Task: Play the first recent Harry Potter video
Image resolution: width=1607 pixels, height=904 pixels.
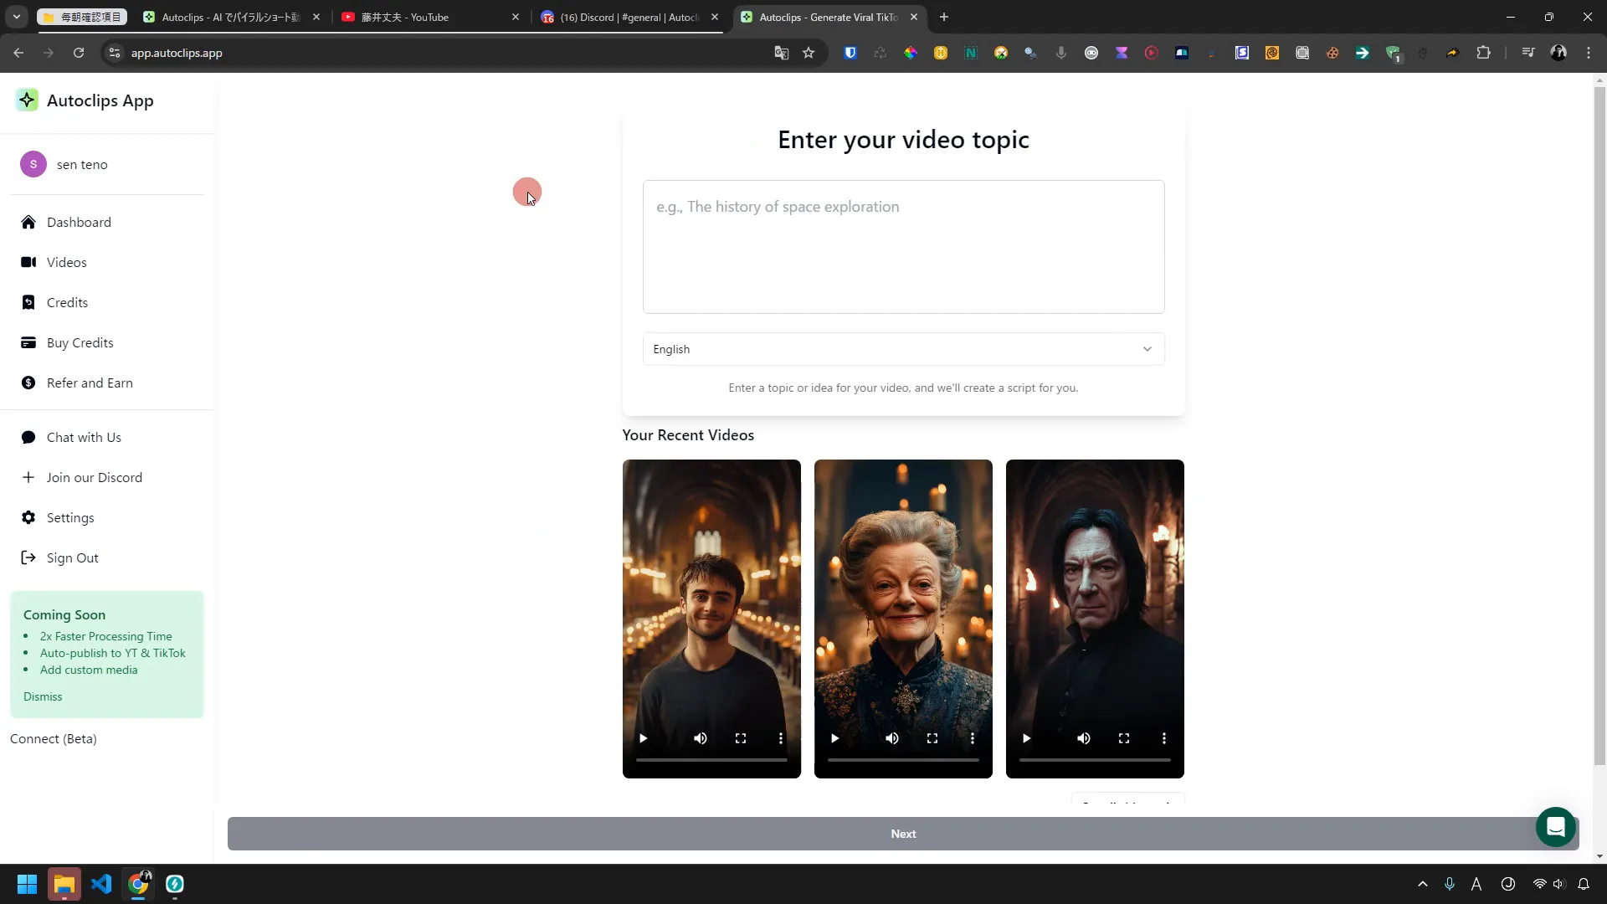Action: pyautogui.click(x=644, y=737)
